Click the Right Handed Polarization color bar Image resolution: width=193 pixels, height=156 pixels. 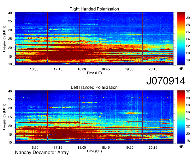click(x=181, y=39)
